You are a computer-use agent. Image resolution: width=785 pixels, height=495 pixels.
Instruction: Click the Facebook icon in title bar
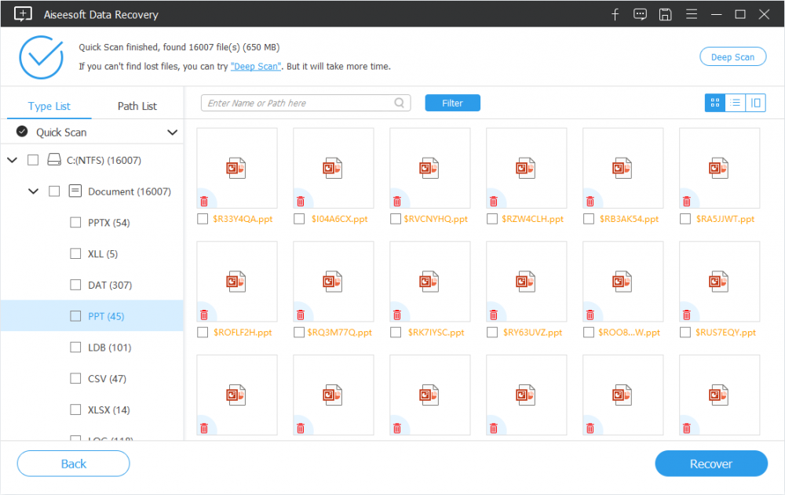tap(615, 14)
